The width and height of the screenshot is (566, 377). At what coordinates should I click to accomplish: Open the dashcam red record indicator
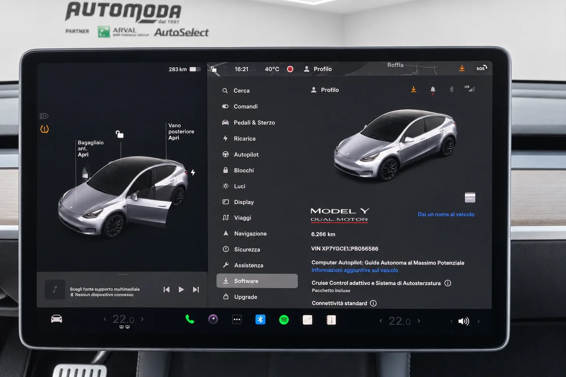(x=290, y=69)
